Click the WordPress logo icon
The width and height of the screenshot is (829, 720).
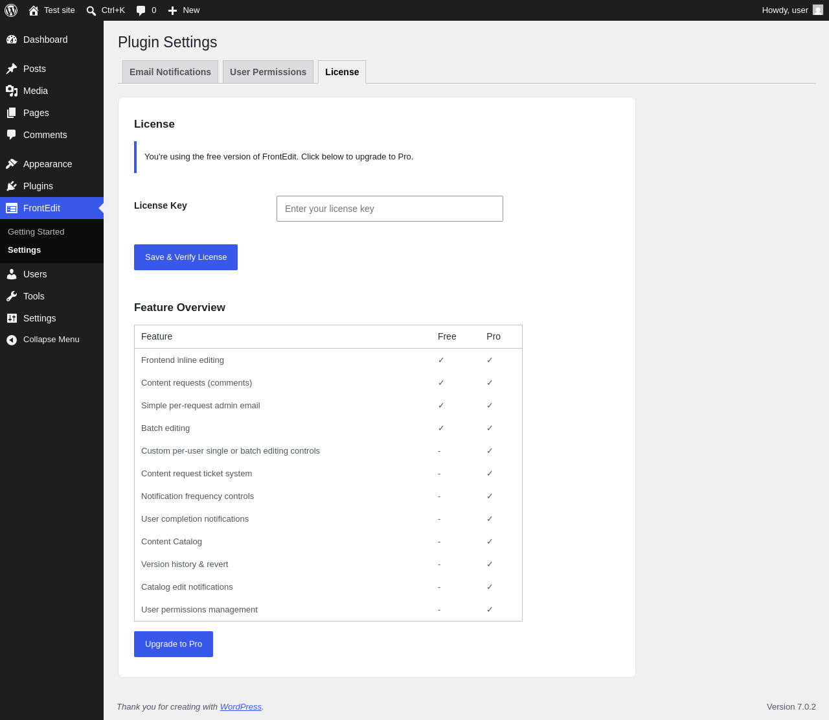11,10
